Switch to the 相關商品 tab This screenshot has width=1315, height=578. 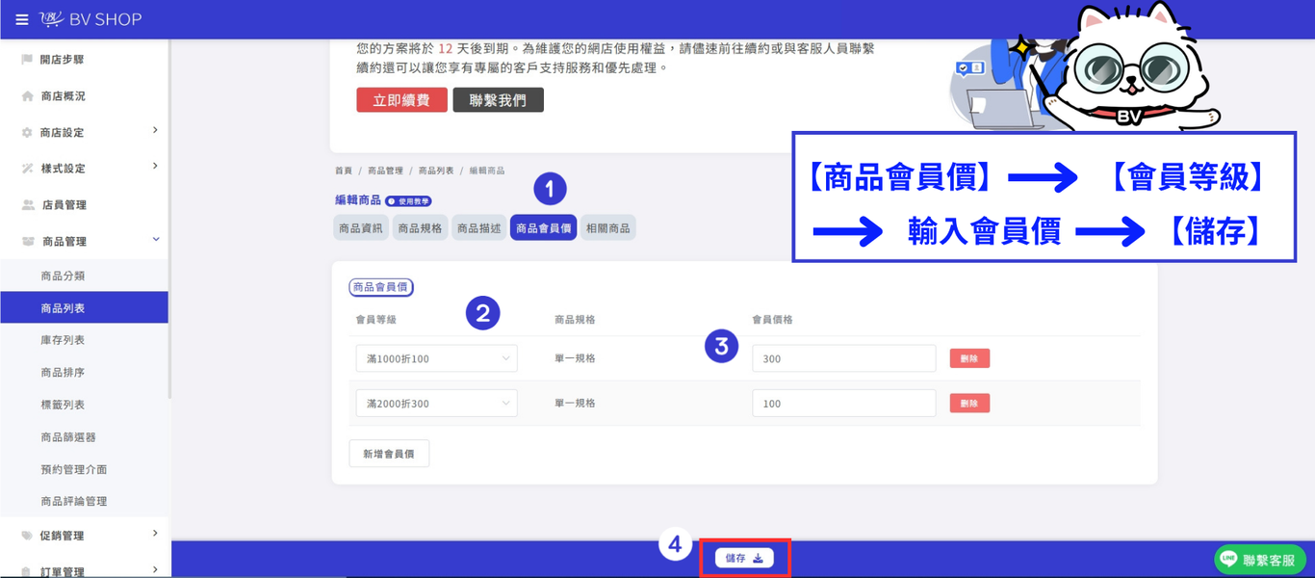click(608, 228)
